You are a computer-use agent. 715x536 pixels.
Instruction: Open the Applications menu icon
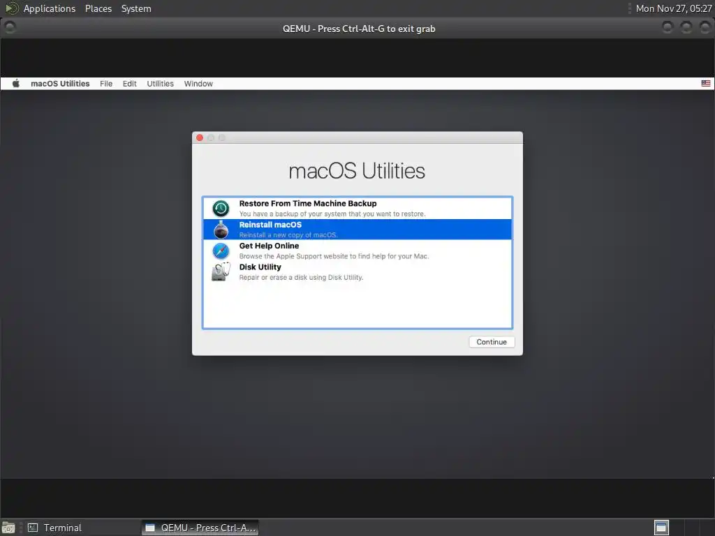coord(11,8)
